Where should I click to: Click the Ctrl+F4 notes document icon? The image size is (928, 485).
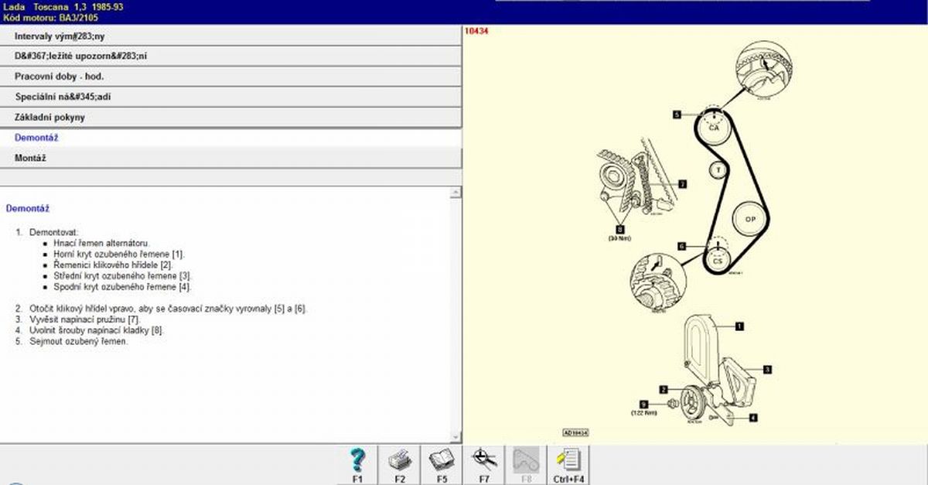[568, 462]
